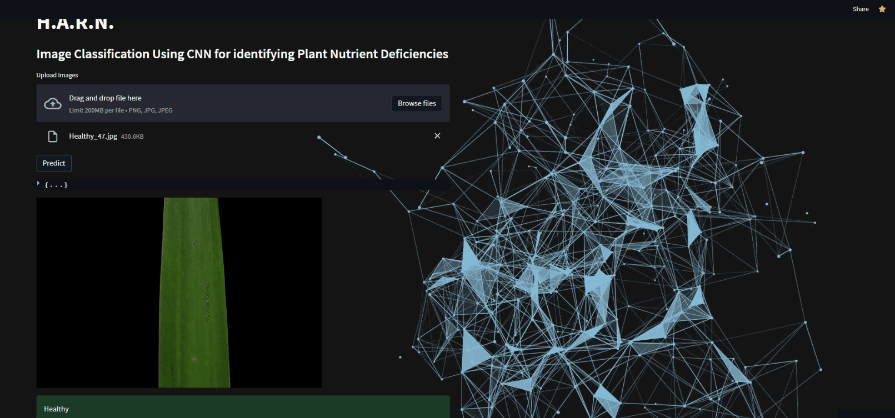The height and width of the screenshot is (418, 895).
Task: Click the collapsed {...} JSON braces
Action: coord(56,185)
